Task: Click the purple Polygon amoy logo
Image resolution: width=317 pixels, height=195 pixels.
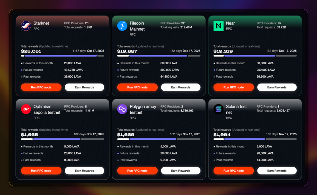Action: (x=122, y=109)
